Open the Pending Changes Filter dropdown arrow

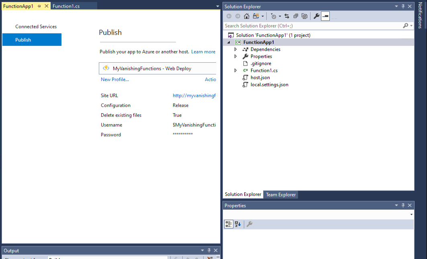280,16
